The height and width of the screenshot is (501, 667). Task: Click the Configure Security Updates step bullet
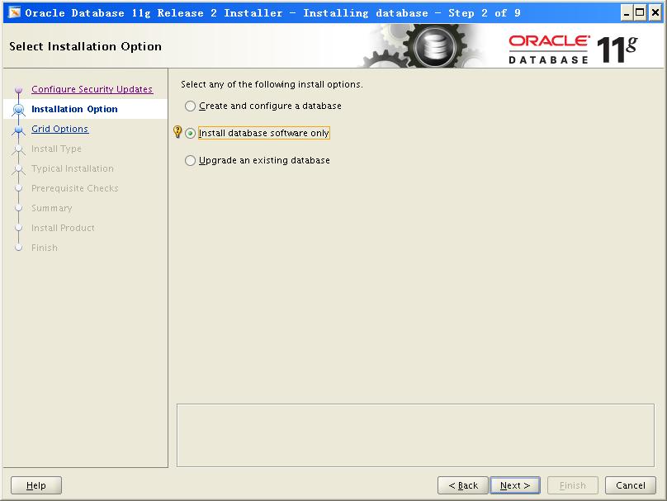click(19, 90)
